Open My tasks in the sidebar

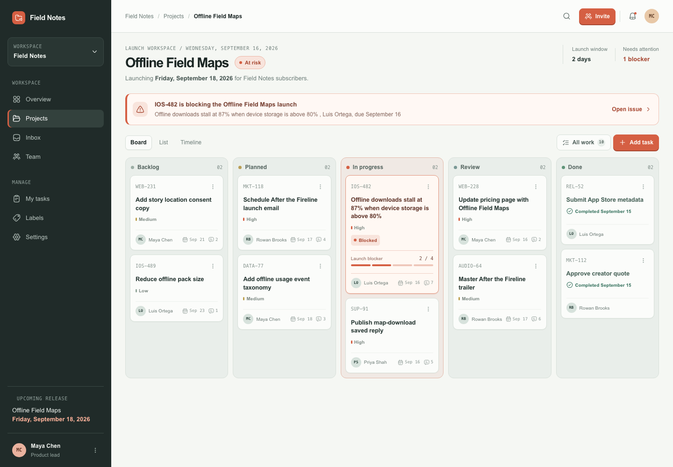tap(56, 199)
